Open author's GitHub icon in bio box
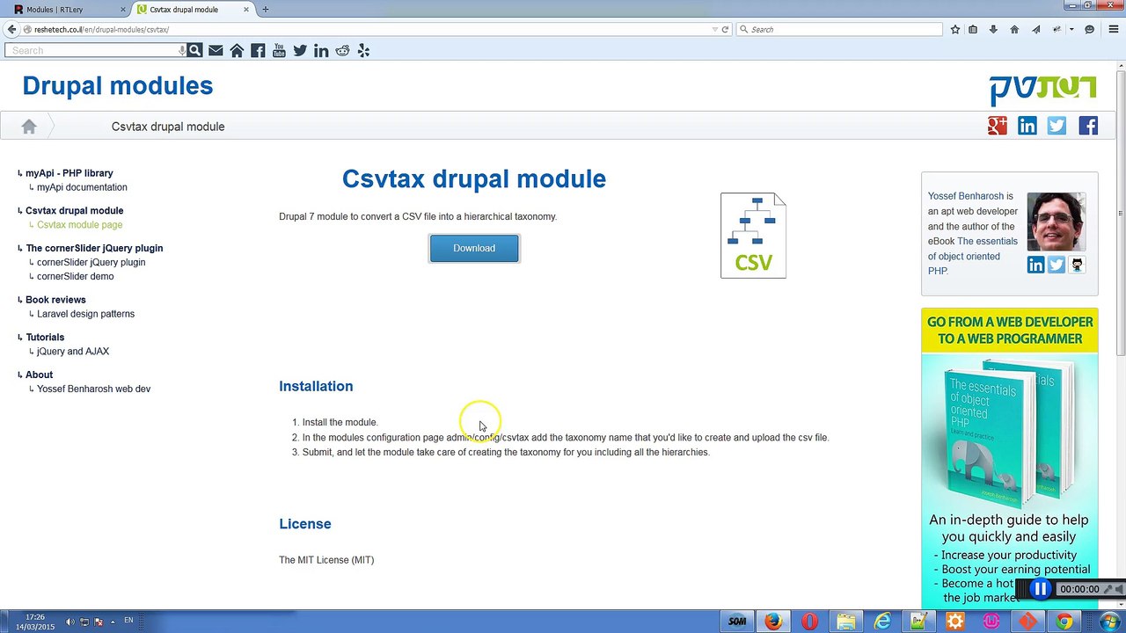This screenshot has height=633, width=1126. point(1077,265)
